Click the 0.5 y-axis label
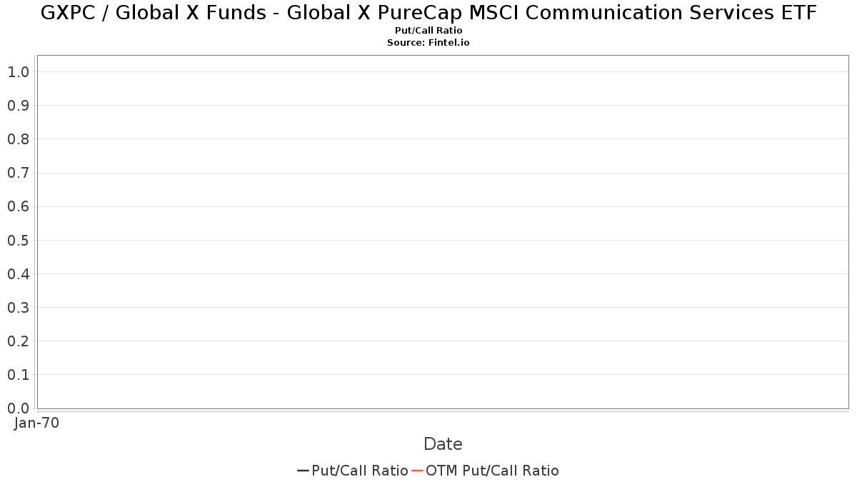The width and height of the screenshot is (857, 482). pos(18,241)
